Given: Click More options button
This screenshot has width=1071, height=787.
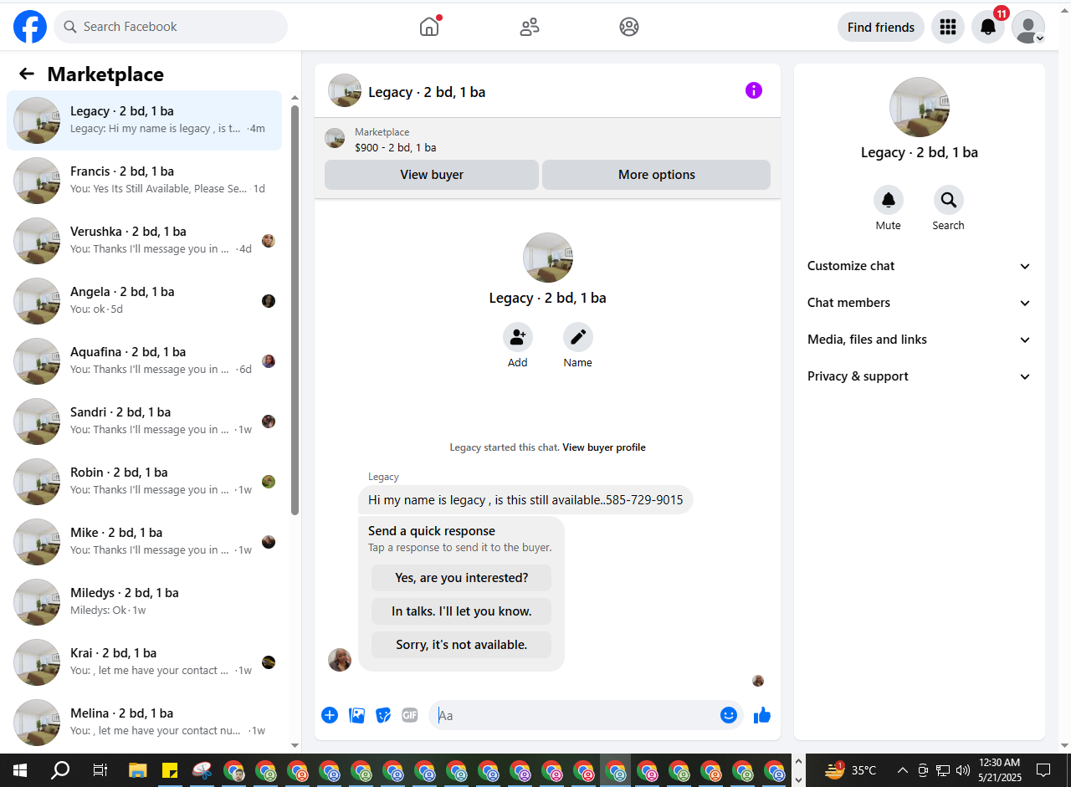Looking at the screenshot, I should tap(657, 175).
